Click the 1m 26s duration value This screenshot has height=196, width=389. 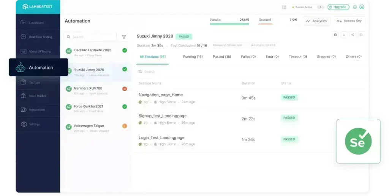click(x=248, y=140)
